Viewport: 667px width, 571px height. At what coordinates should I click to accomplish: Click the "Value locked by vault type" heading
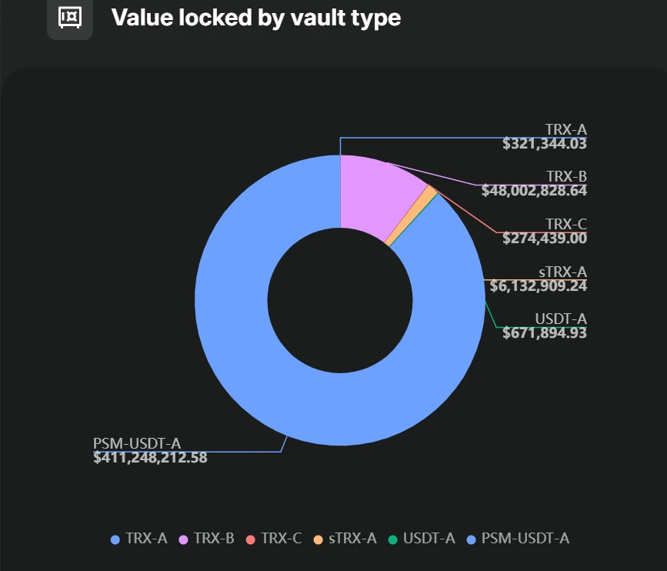click(256, 17)
